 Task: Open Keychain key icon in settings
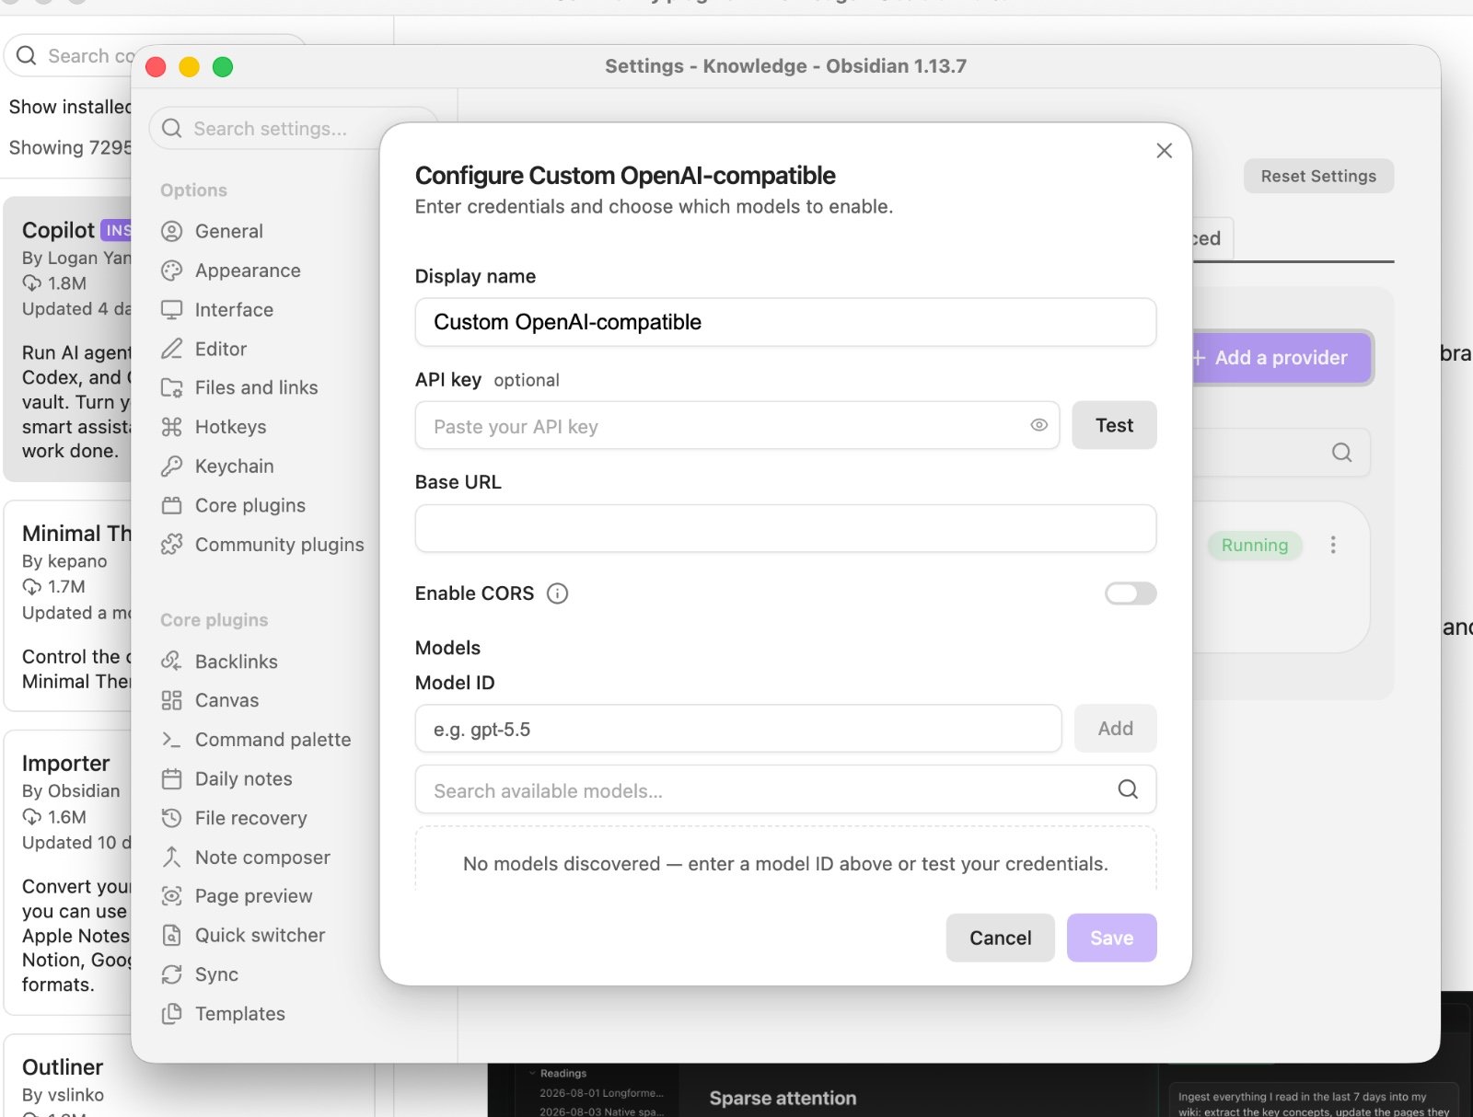tap(171, 466)
